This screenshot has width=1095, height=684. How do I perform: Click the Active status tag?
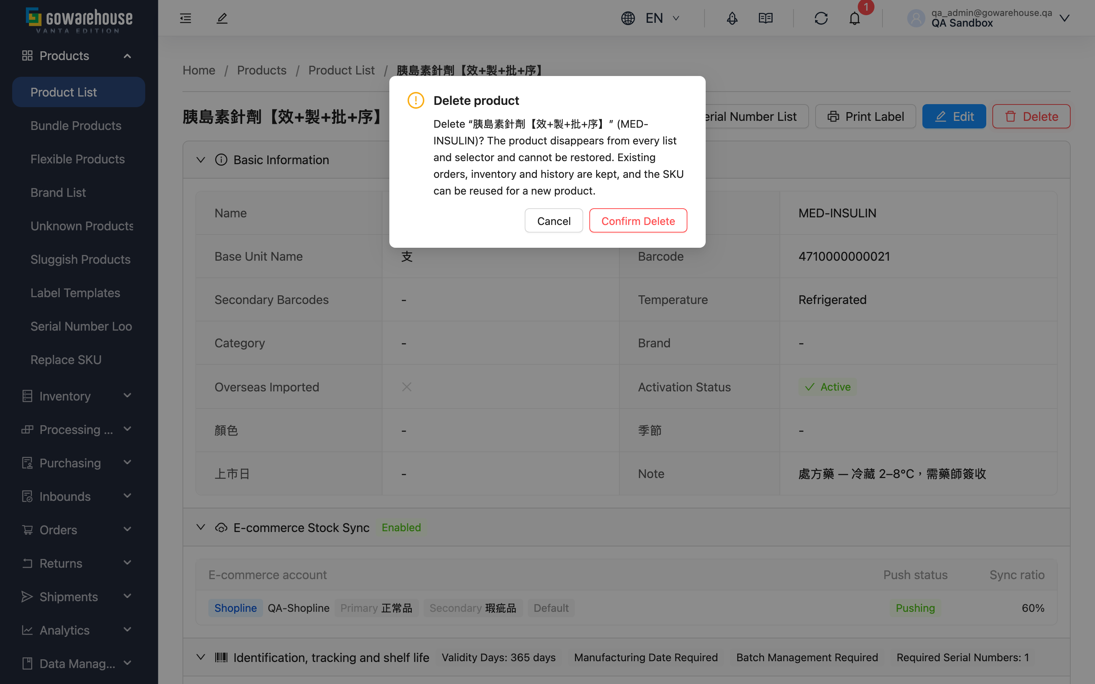point(827,387)
